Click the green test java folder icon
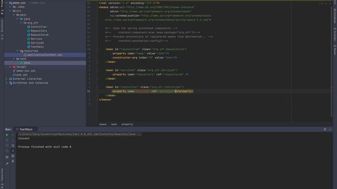This screenshot has width=337, height=189. pyautogui.click(x=21, y=63)
